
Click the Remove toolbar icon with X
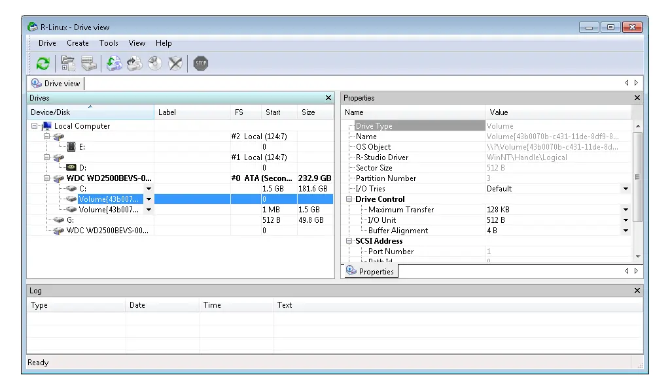click(175, 63)
